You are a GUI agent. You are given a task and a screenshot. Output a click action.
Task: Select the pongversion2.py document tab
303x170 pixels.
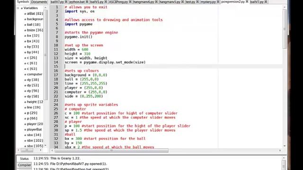click(233, 1)
